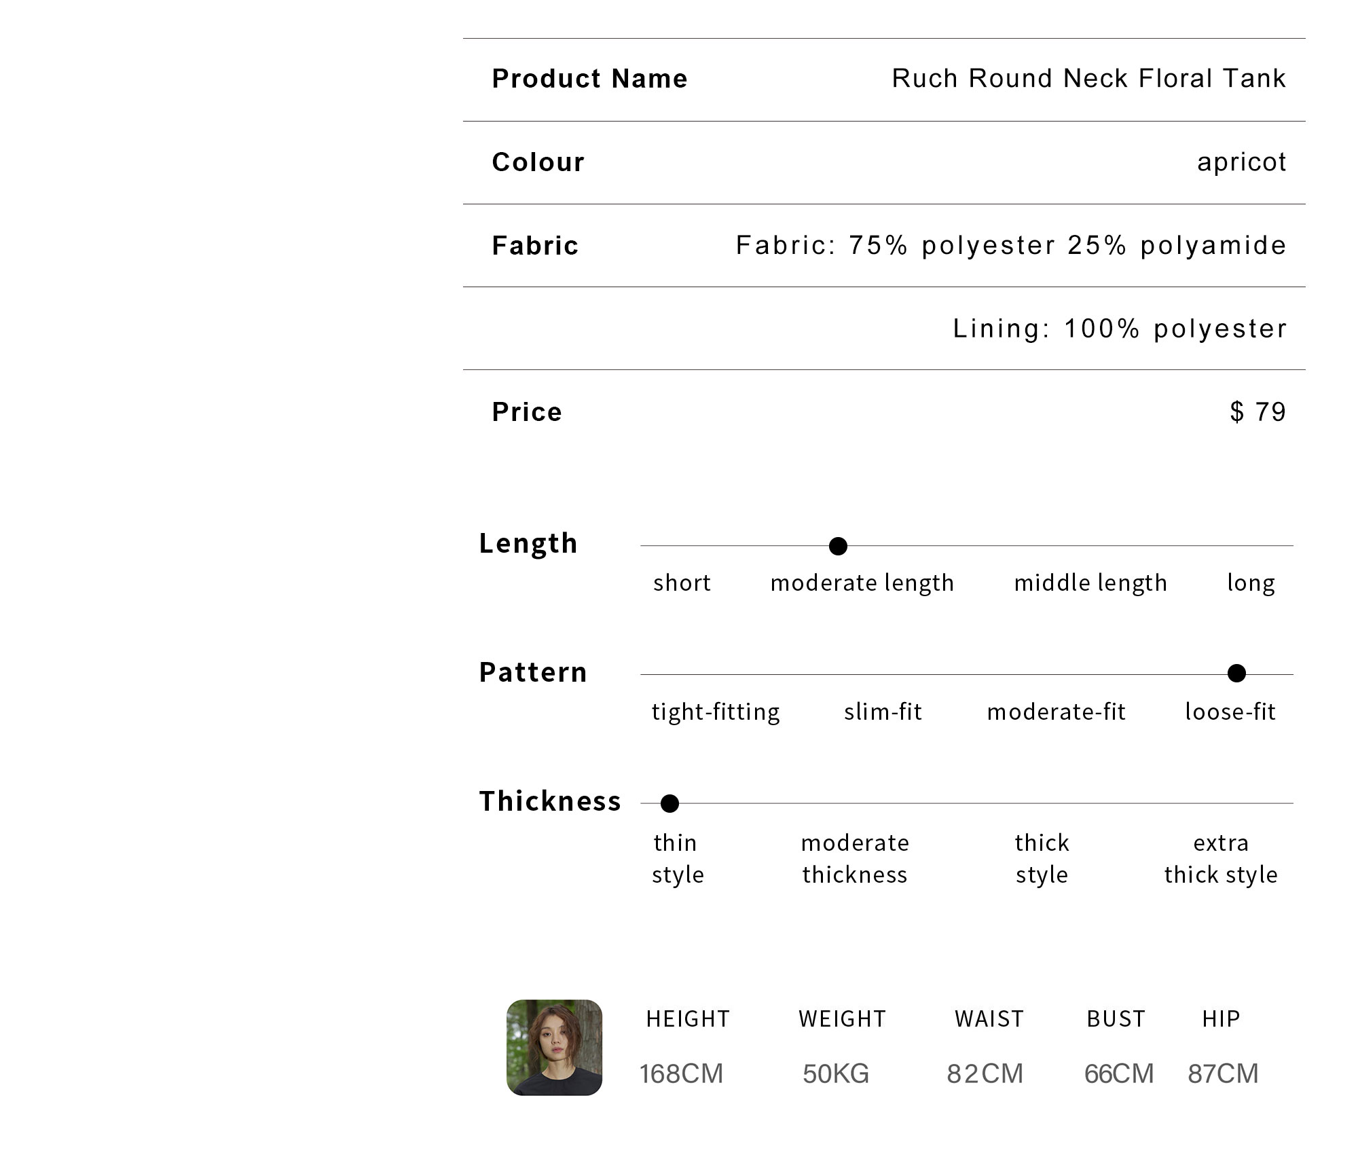Click the 'apricot' colour value

point(1241,162)
